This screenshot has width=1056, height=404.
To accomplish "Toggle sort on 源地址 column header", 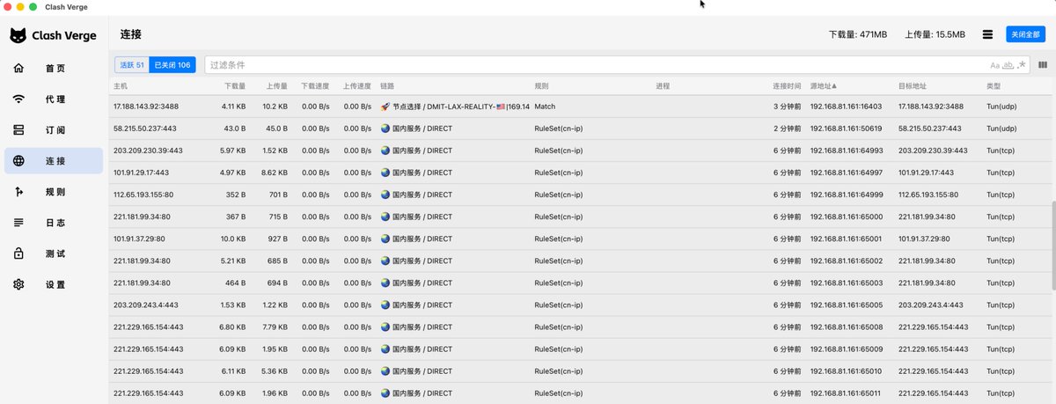I will (824, 86).
